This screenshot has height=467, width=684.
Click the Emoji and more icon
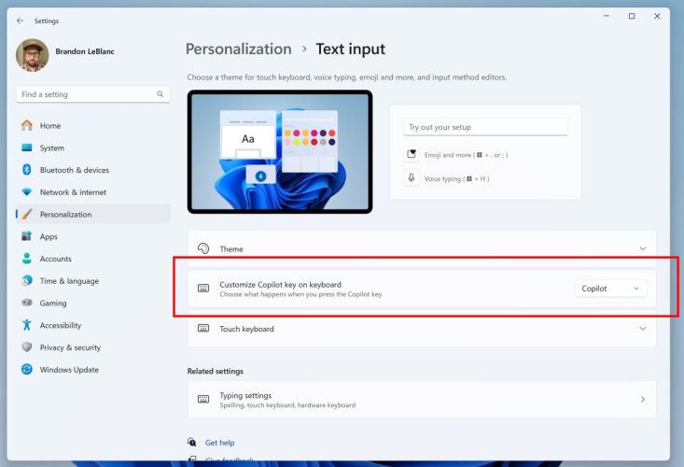coord(412,154)
